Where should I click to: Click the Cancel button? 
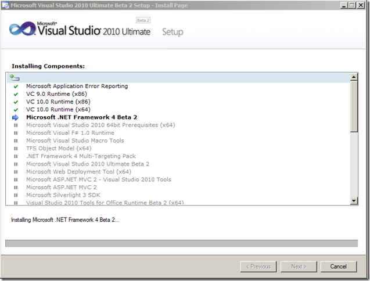click(x=339, y=266)
